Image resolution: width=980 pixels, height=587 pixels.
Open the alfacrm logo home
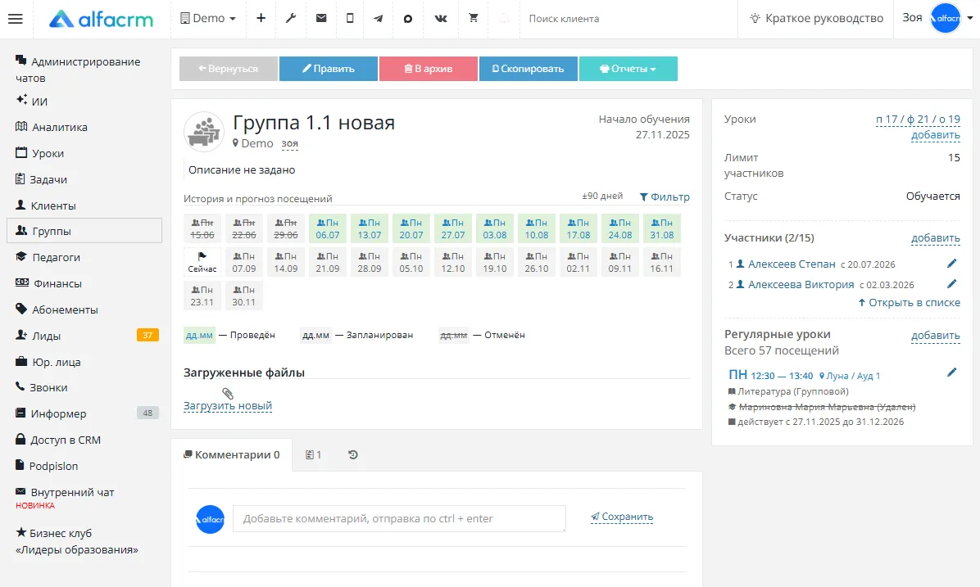coord(101,19)
